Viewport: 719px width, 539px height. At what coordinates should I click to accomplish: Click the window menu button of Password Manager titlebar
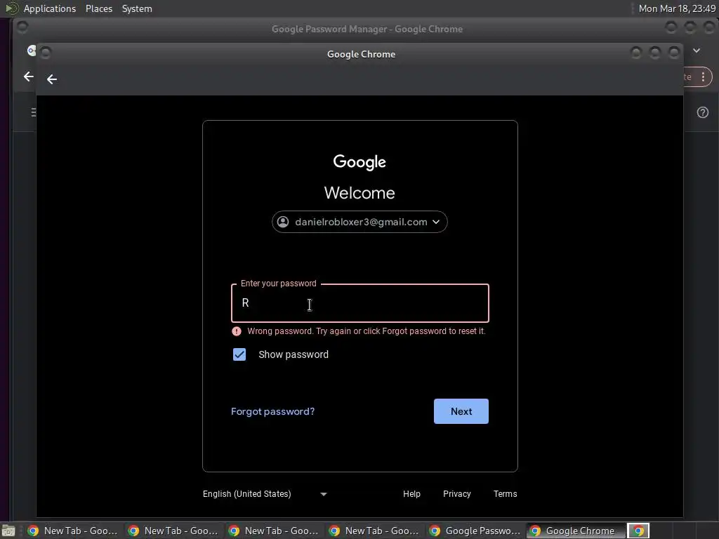pyautogui.click(x=22, y=27)
